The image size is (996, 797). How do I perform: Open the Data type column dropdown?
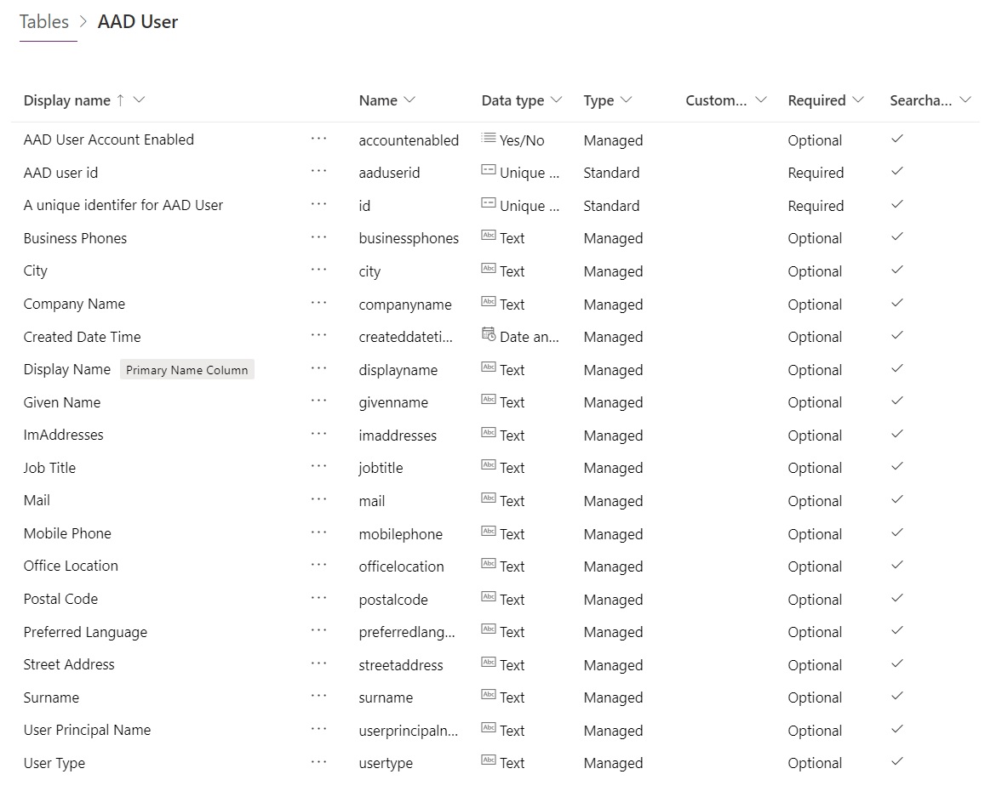[558, 100]
